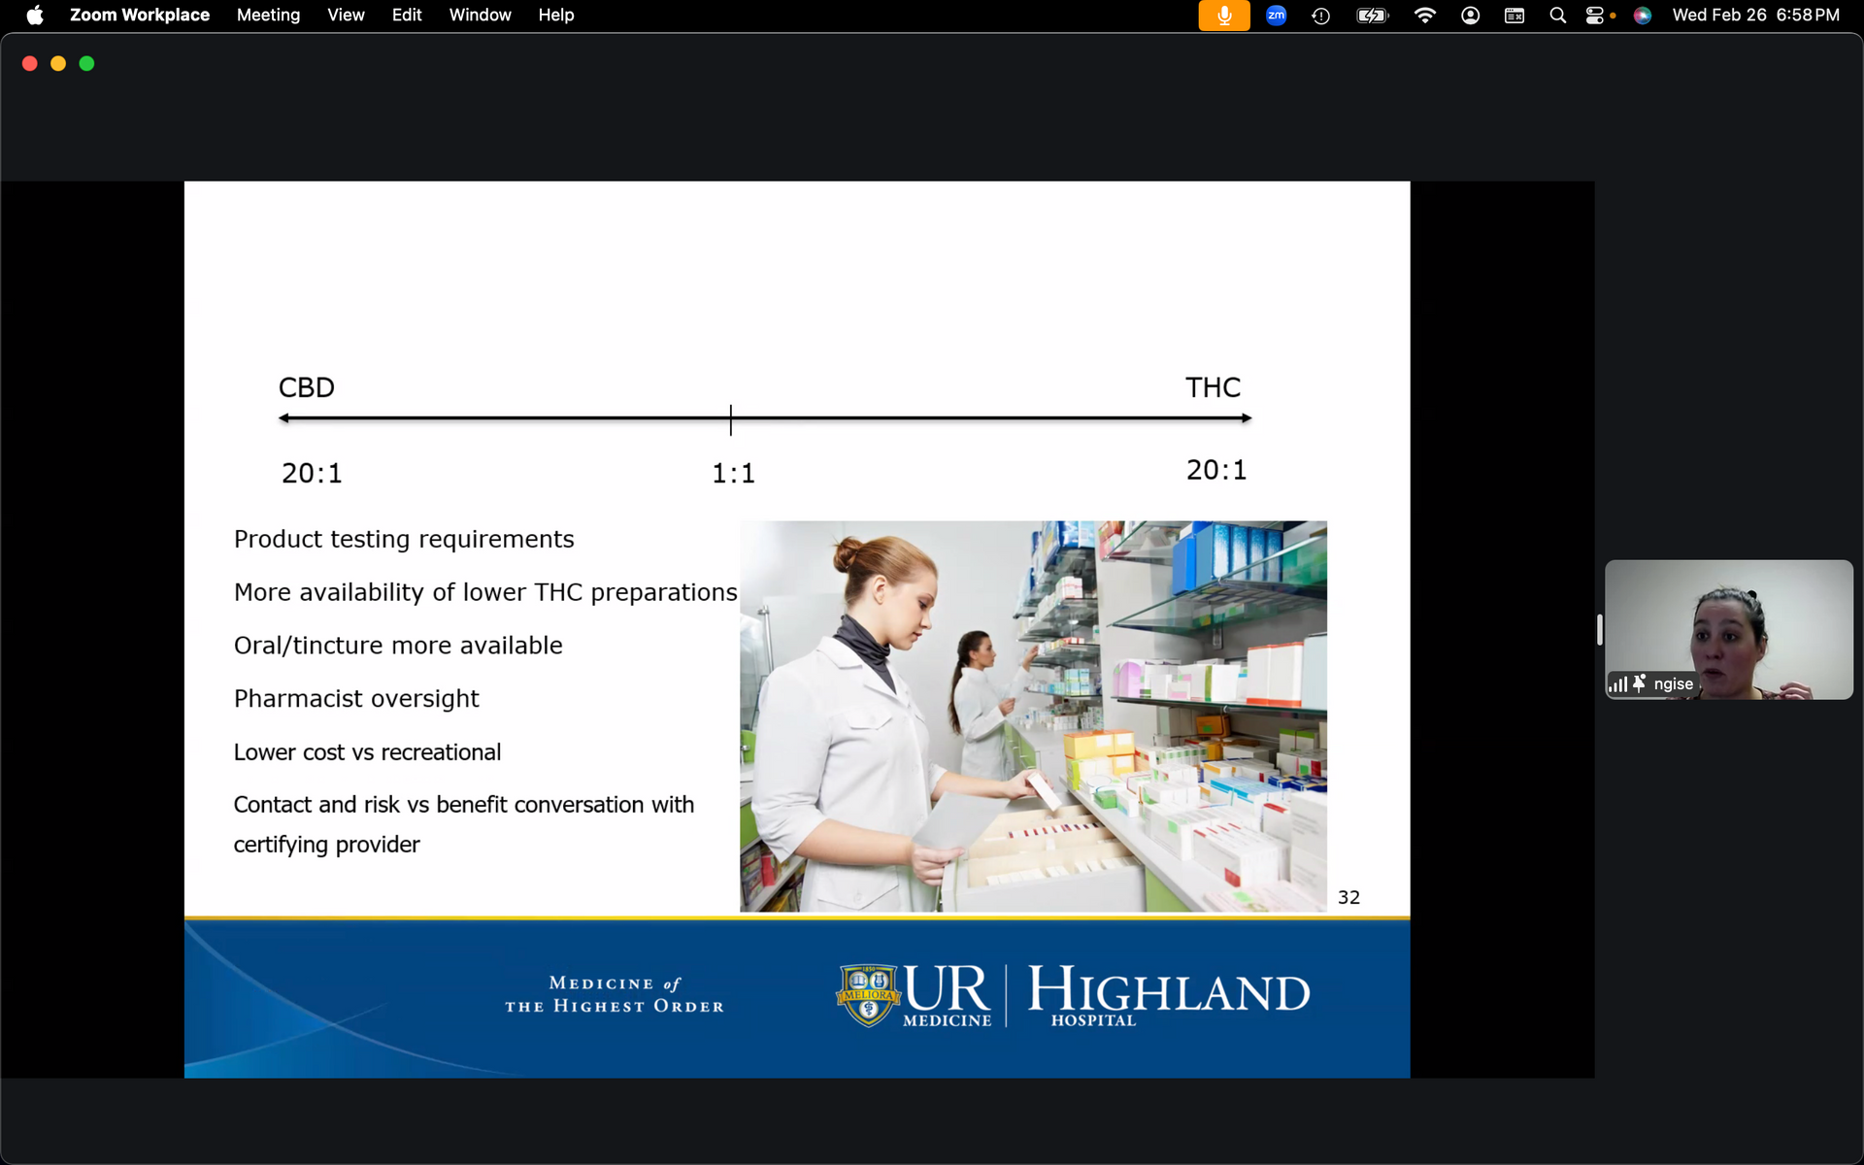This screenshot has width=1864, height=1165.
Task: Click the orange microphone indicator in menu bar
Action: tap(1223, 16)
